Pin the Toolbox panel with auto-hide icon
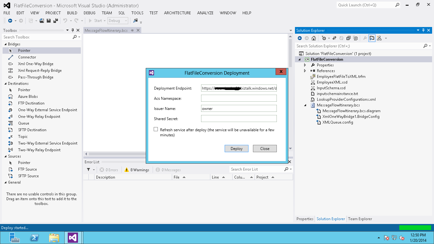 point(73,30)
